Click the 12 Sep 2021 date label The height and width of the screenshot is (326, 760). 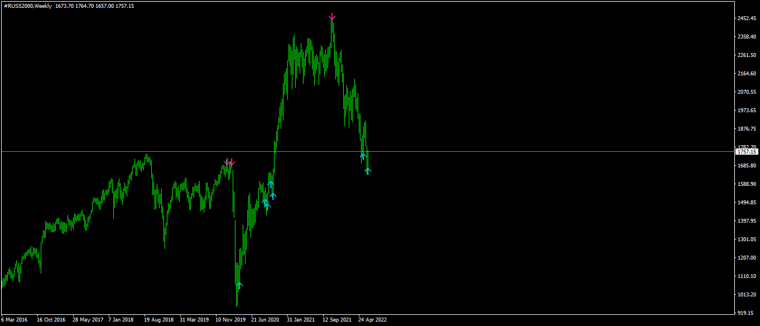(337, 320)
